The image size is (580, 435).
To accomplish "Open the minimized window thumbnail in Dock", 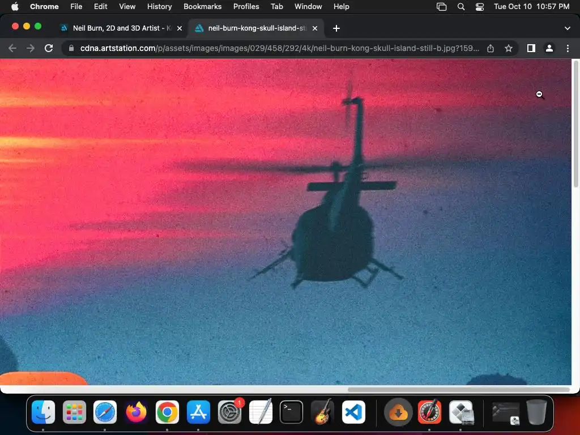I will click(506, 413).
